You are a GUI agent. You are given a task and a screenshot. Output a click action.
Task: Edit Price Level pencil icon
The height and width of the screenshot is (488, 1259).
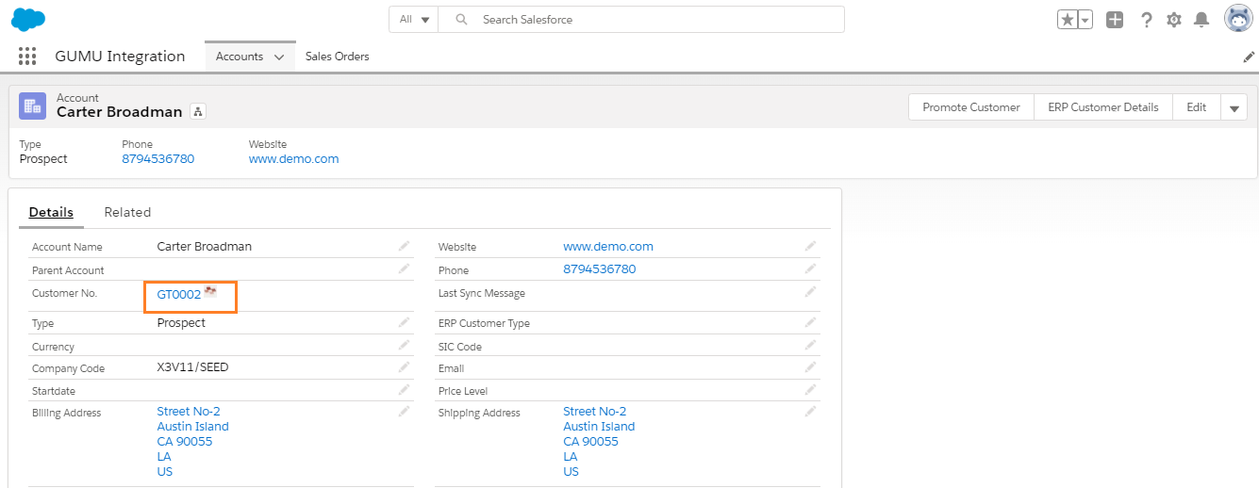click(x=810, y=390)
